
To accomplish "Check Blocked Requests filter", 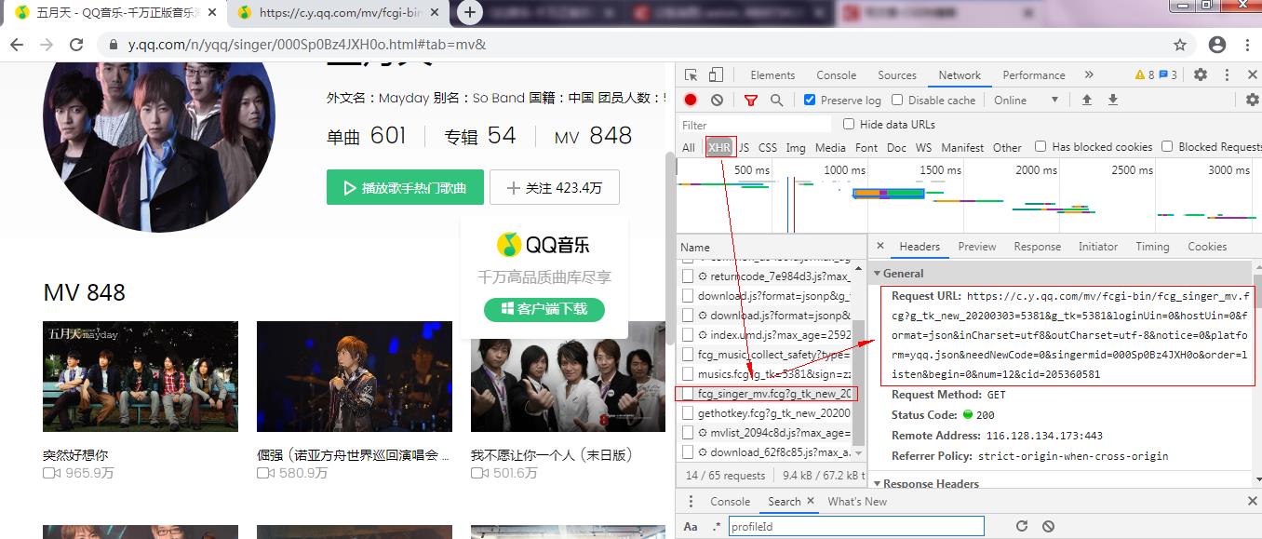I will coord(1167,146).
